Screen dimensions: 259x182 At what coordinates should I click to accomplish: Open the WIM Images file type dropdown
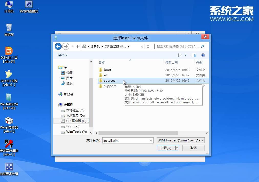pos(181,140)
